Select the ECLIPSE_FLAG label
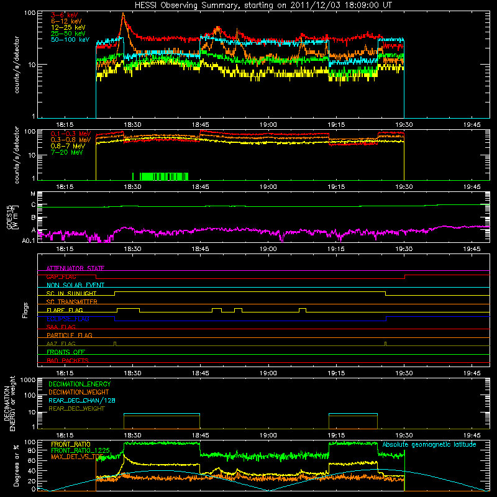This screenshot has width=497, height=497. [x=68, y=319]
